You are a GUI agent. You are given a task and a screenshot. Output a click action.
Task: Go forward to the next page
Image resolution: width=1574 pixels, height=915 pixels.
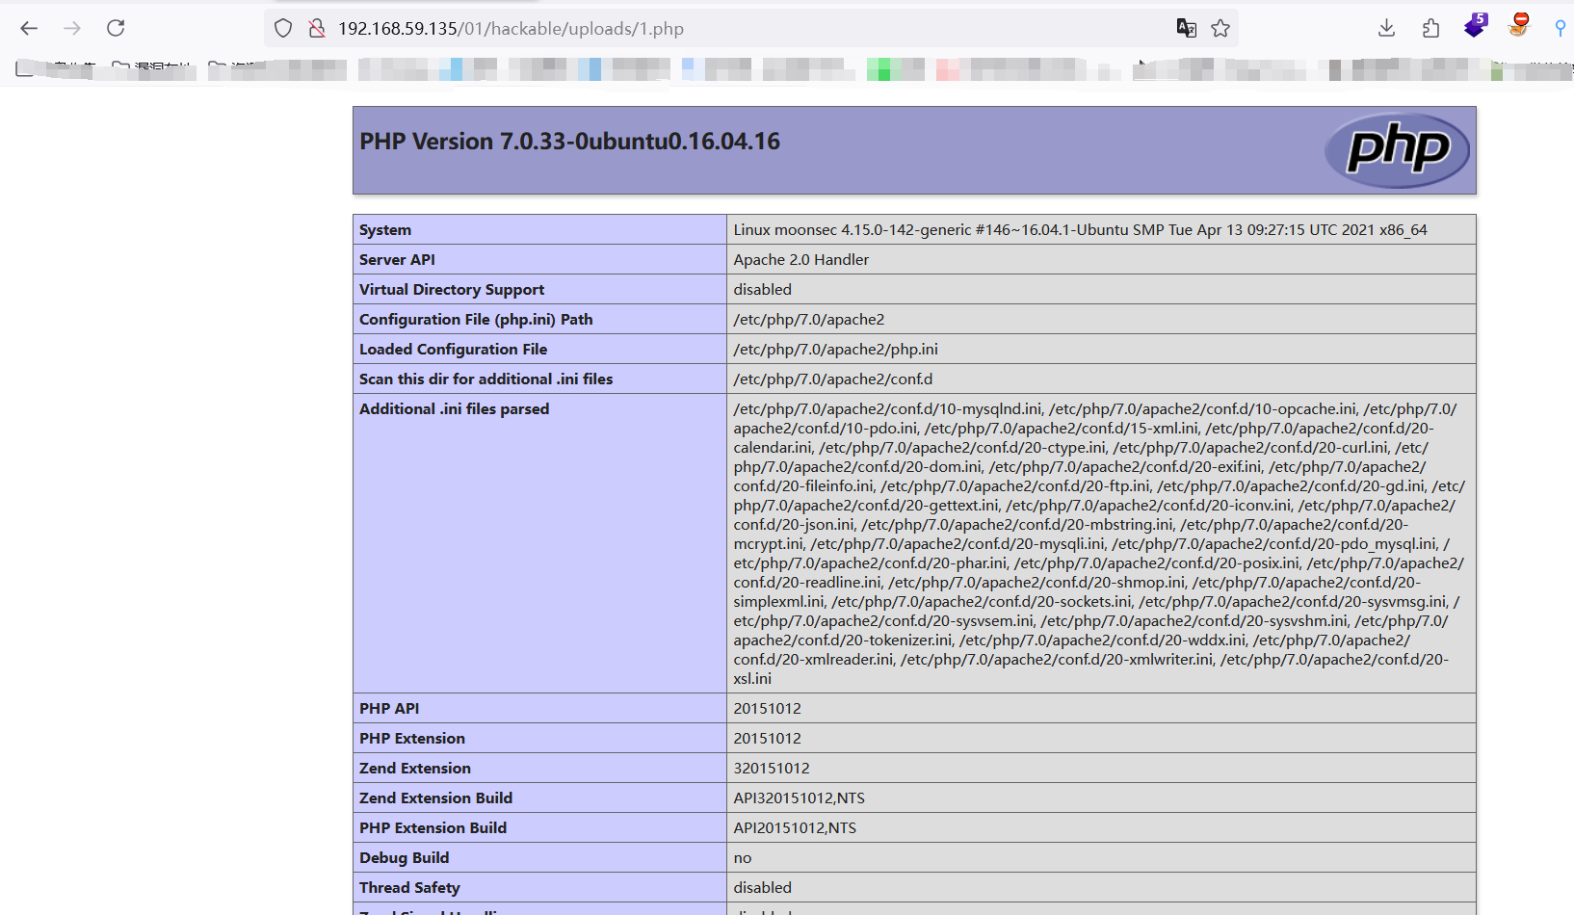(72, 28)
